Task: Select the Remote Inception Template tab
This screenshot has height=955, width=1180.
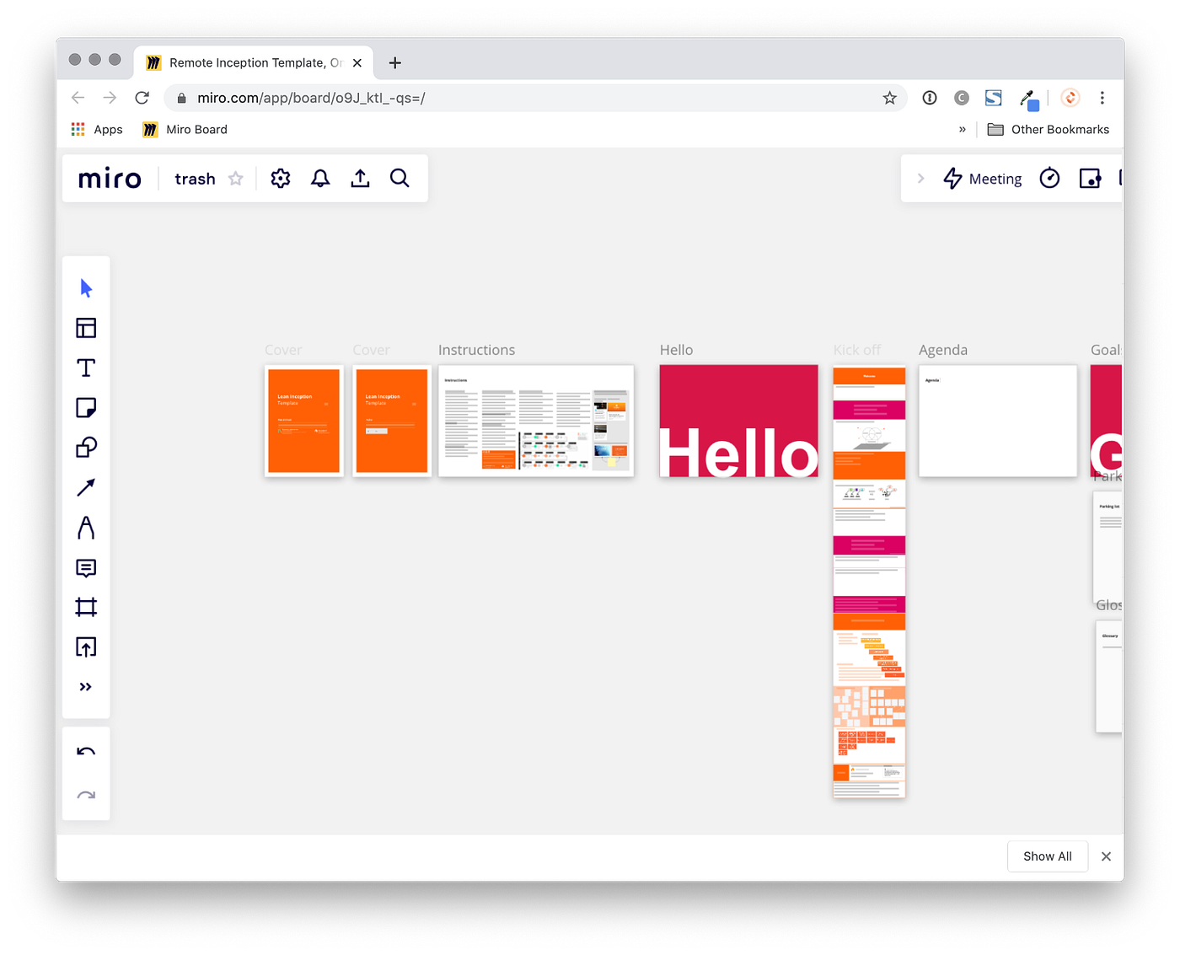Action: (x=254, y=62)
